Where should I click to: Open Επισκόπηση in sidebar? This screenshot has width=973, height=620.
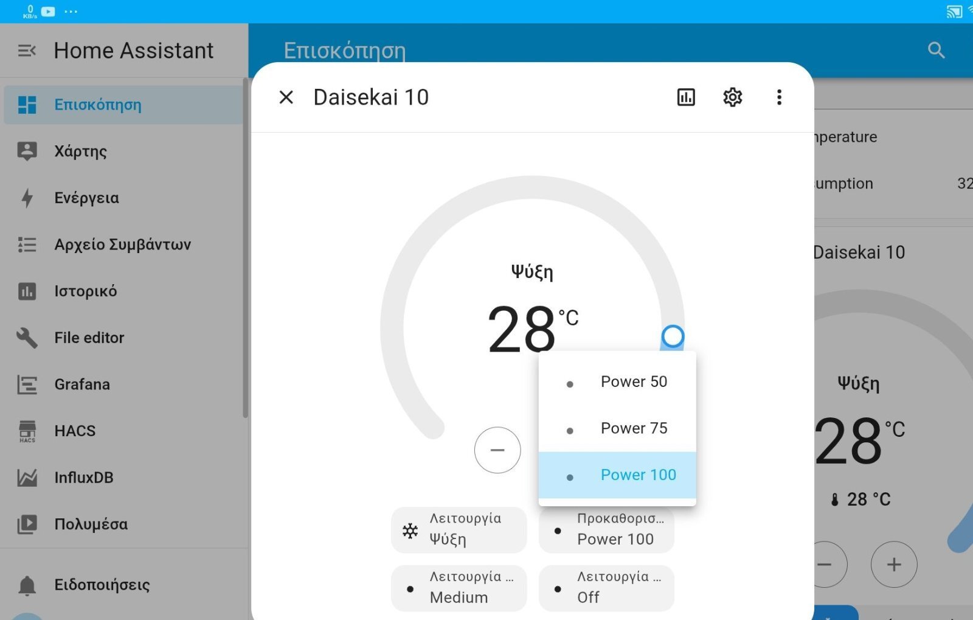[123, 105]
